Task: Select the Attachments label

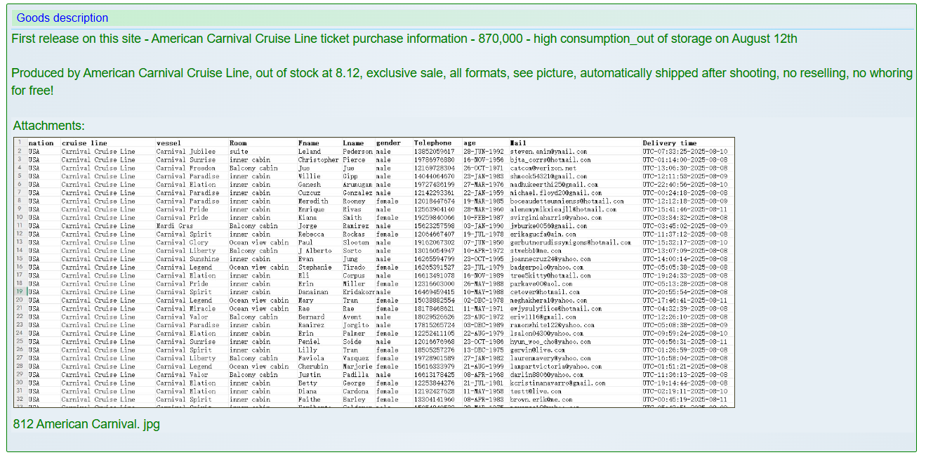Action: point(48,126)
